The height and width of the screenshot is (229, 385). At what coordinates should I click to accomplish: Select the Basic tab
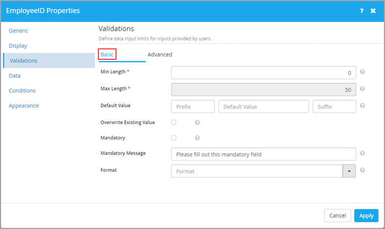pyautogui.click(x=107, y=54)
